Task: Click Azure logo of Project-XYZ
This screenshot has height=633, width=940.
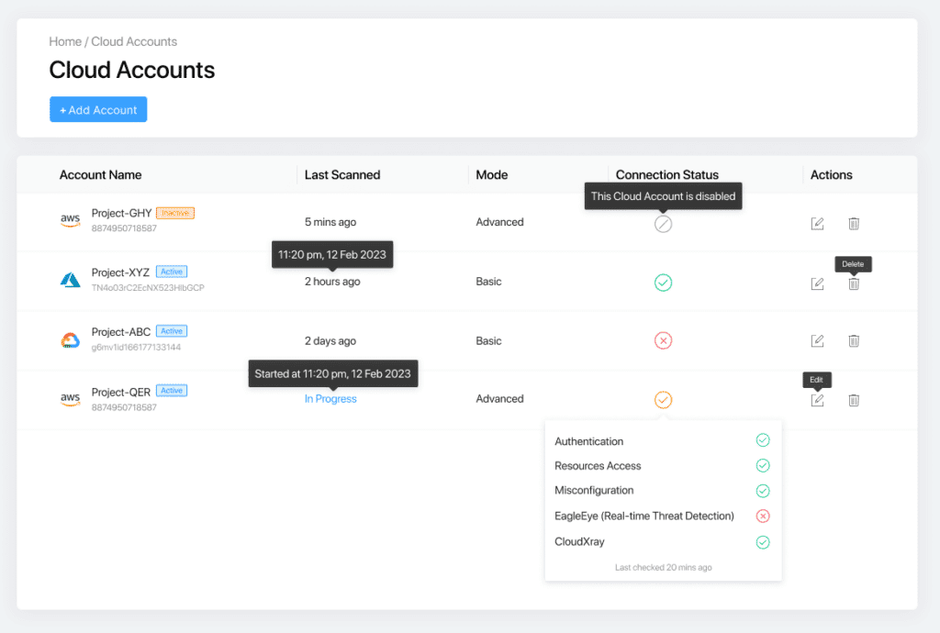Action: (x=70, y=280)
